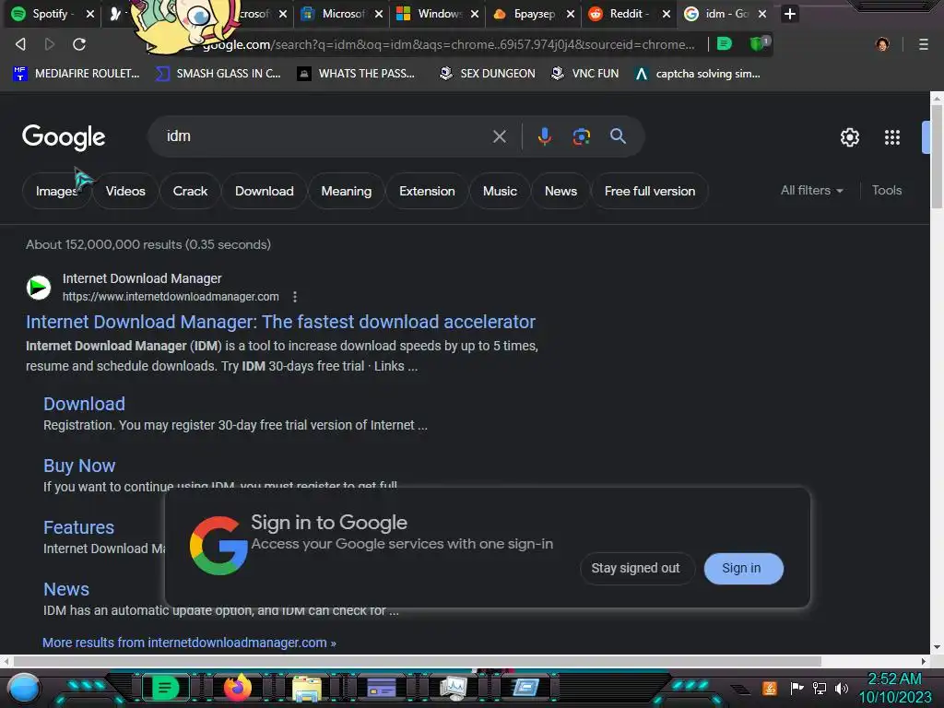Open Google Lens image search icon

coord(581,136)
